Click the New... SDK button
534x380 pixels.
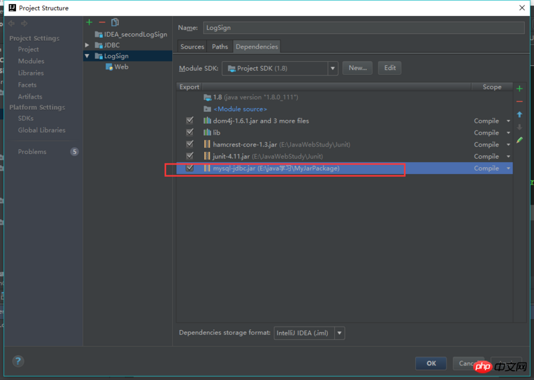(357, 68)
